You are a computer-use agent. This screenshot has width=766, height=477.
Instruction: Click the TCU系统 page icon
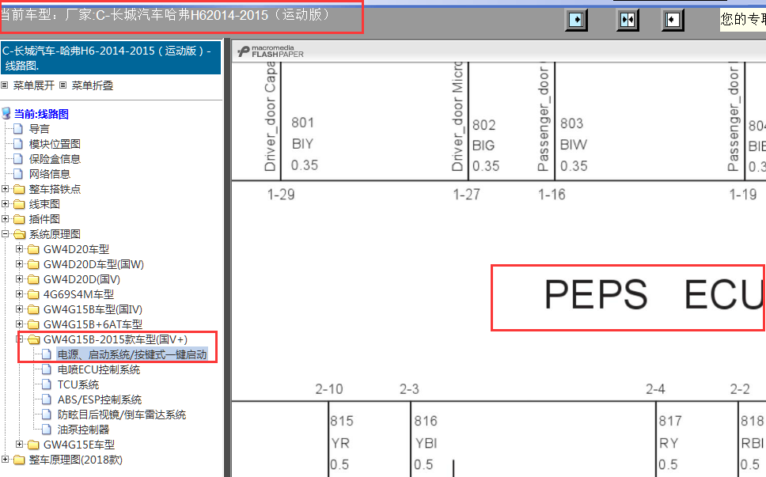pos(47,384)
